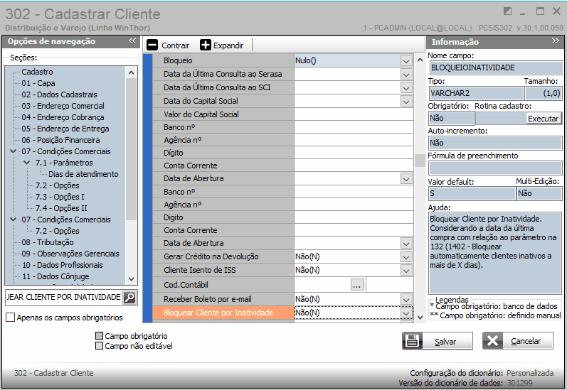The height and width of the screenshot is (390, 567).
Task: Select 7.3 - Opções I tree item
Action: point(60,197)
